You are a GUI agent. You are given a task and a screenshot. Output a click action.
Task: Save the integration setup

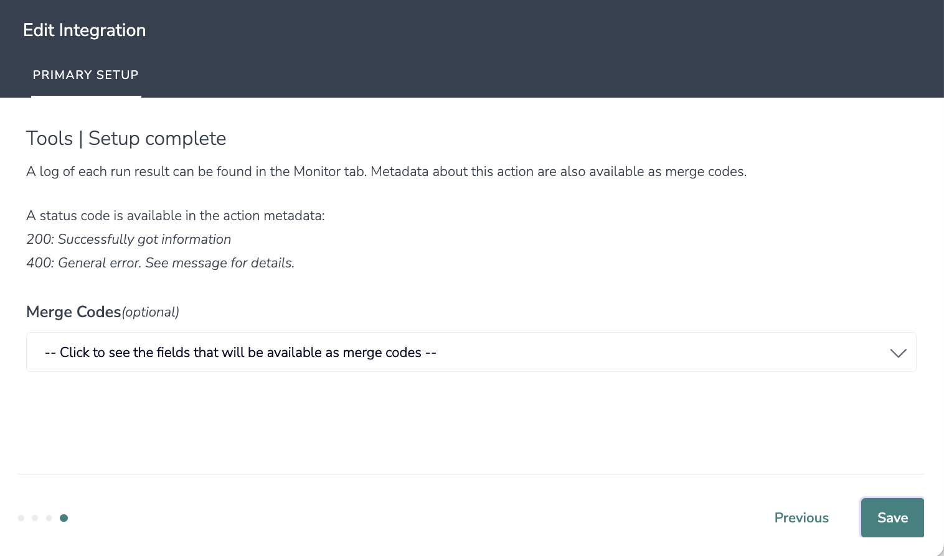point(892,518)
